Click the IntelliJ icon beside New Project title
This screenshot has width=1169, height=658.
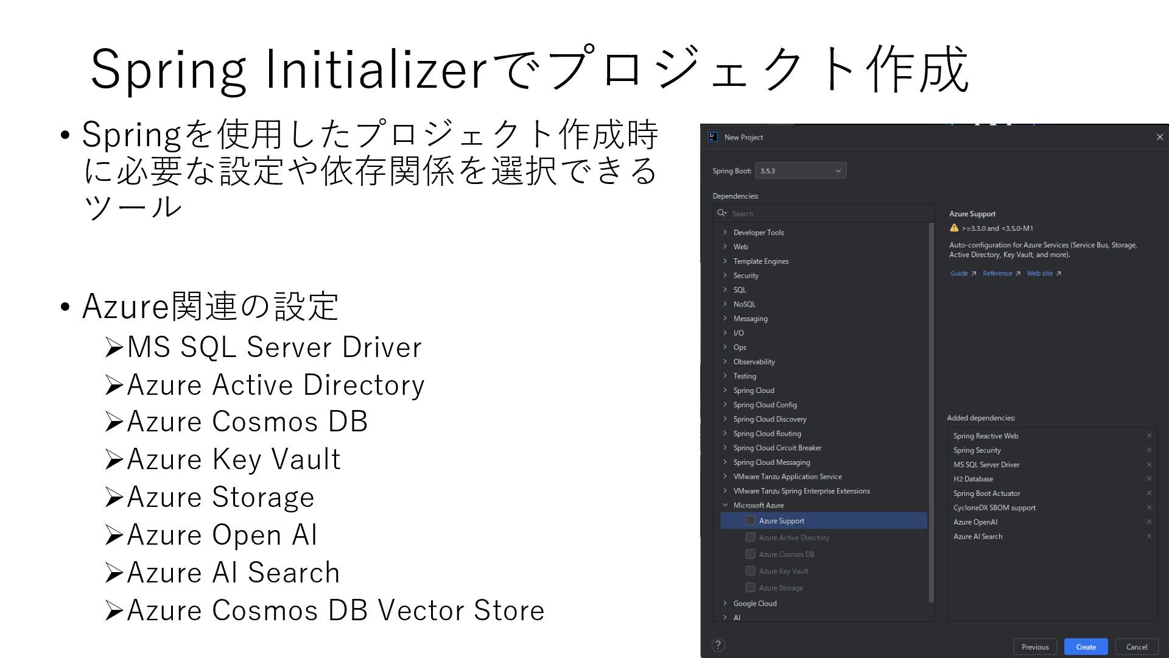click(x=713, y=137)
